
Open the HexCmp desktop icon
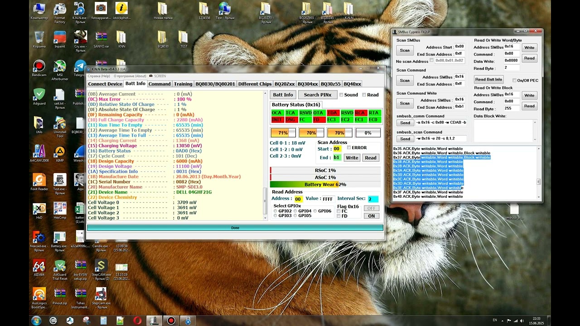coord(59,211)
